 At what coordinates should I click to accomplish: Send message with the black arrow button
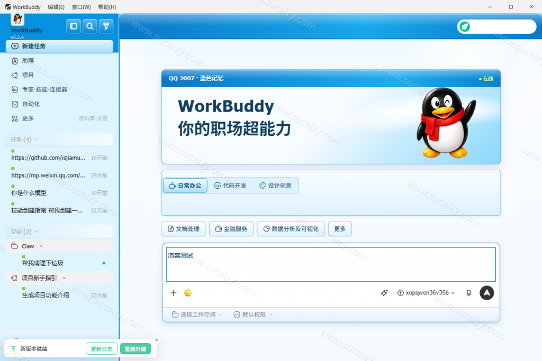(487, 293)
